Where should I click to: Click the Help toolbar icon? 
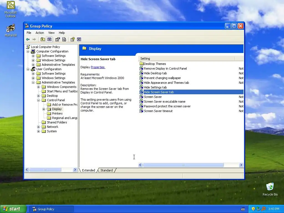click(72, 39)
